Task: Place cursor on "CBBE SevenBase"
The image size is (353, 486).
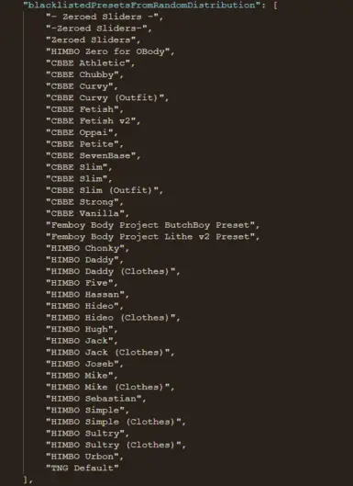Action: point(94,155)
